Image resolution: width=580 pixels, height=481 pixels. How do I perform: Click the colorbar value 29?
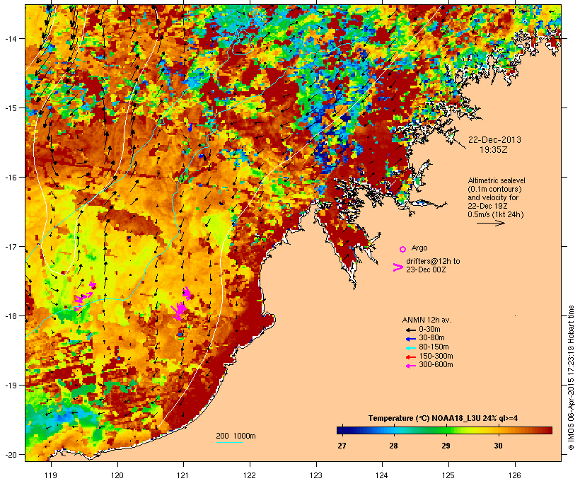coord(446,446)
